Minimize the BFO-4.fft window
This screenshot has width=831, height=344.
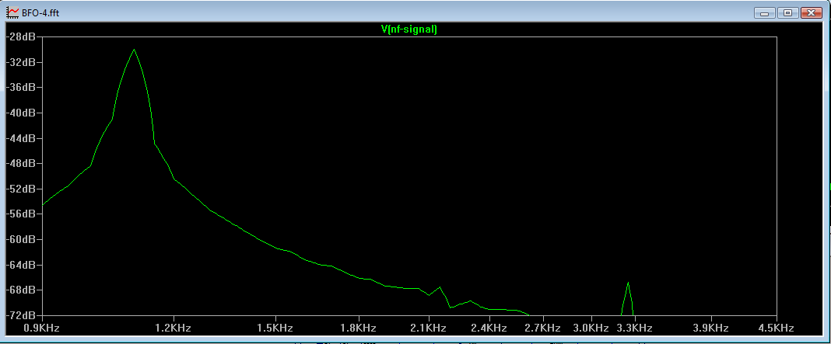(765, 12)
